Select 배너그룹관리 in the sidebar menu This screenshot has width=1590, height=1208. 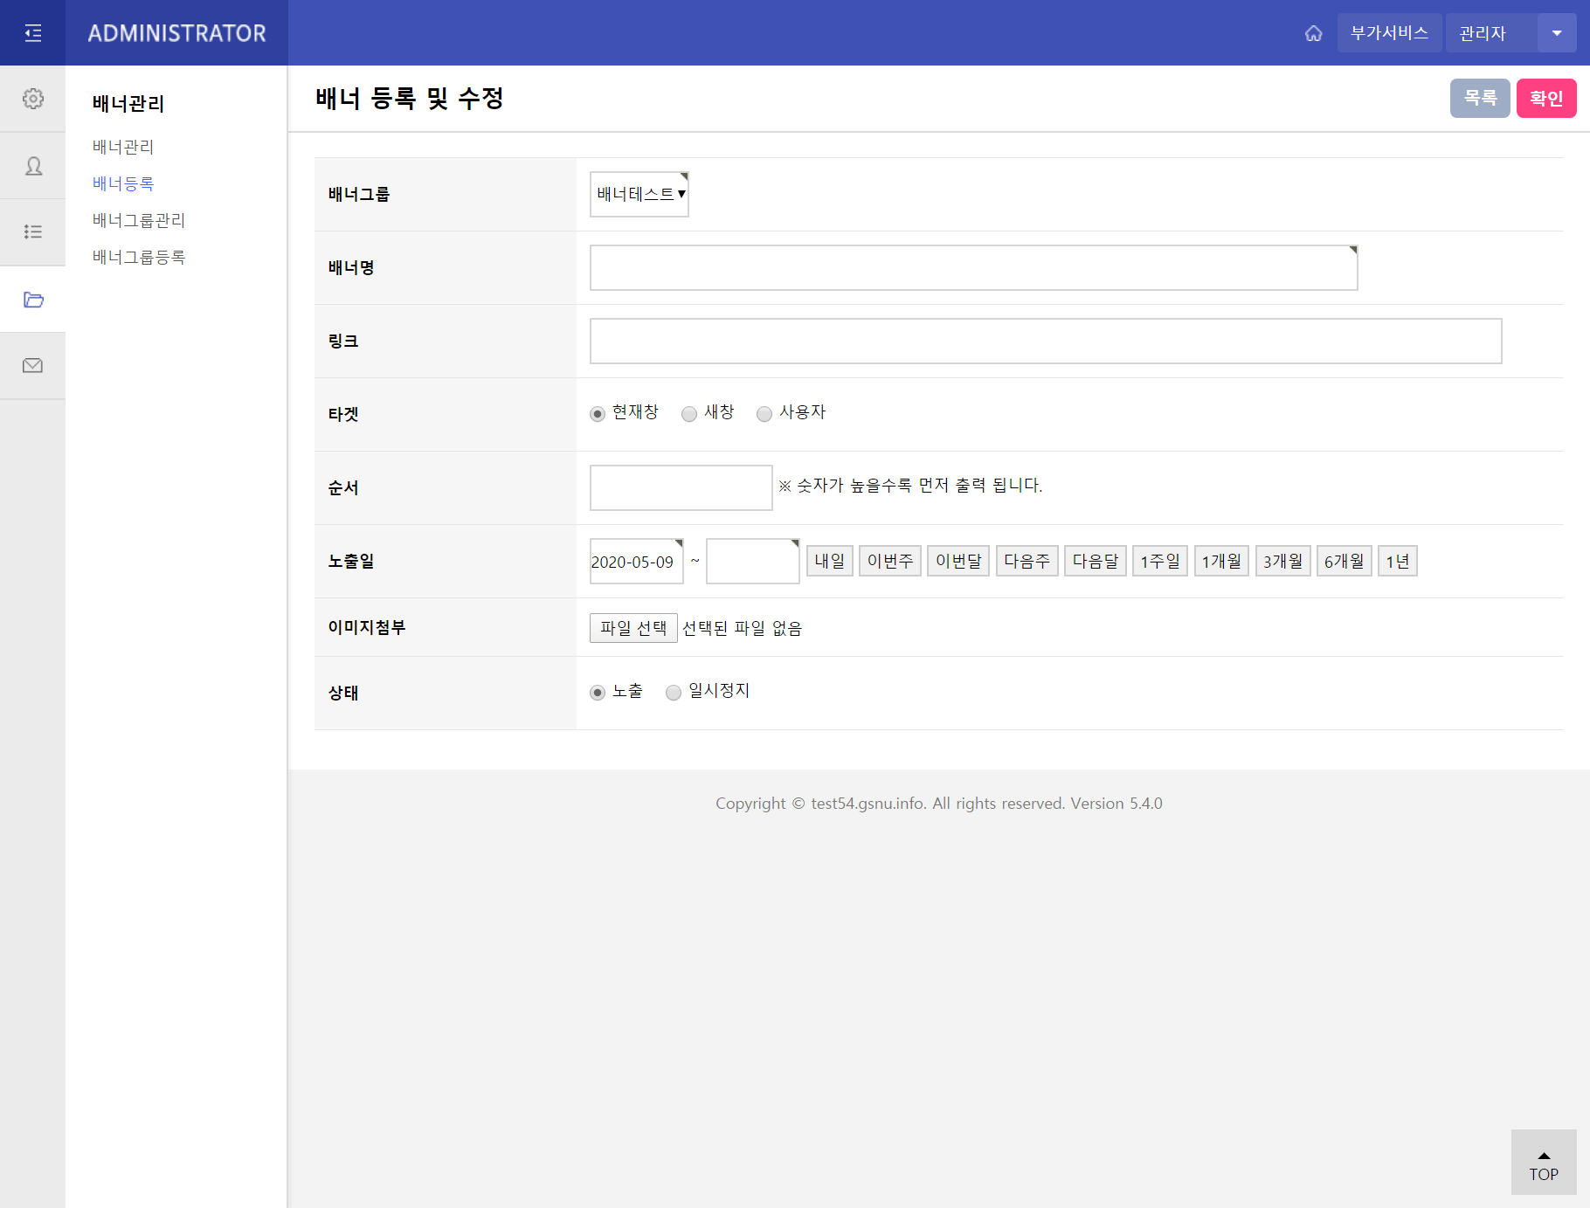point(139,220)
